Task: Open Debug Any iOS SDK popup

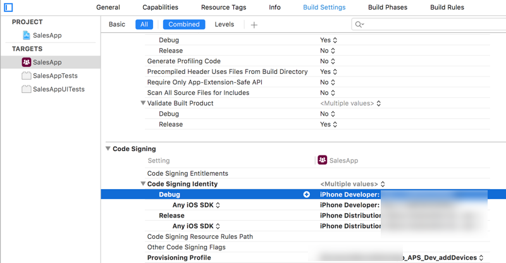Action: pos(197,205)
